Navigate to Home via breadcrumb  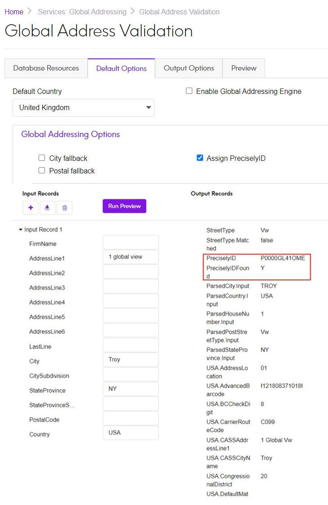pos(13,12)
